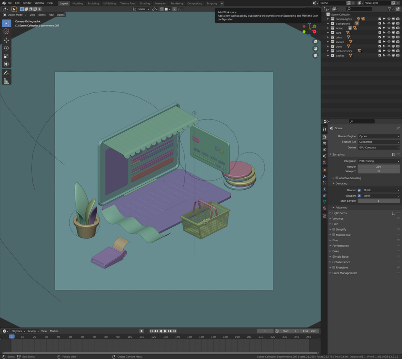
Task: Open the Integrator Path Tracing dropdown
Action: [379, 161]
